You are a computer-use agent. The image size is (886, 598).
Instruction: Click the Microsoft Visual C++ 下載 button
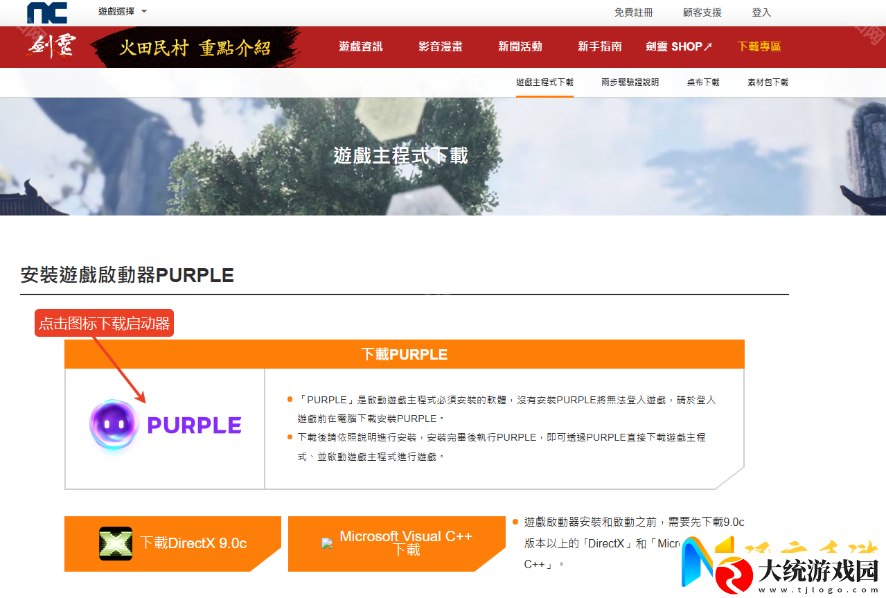(397, 544)
